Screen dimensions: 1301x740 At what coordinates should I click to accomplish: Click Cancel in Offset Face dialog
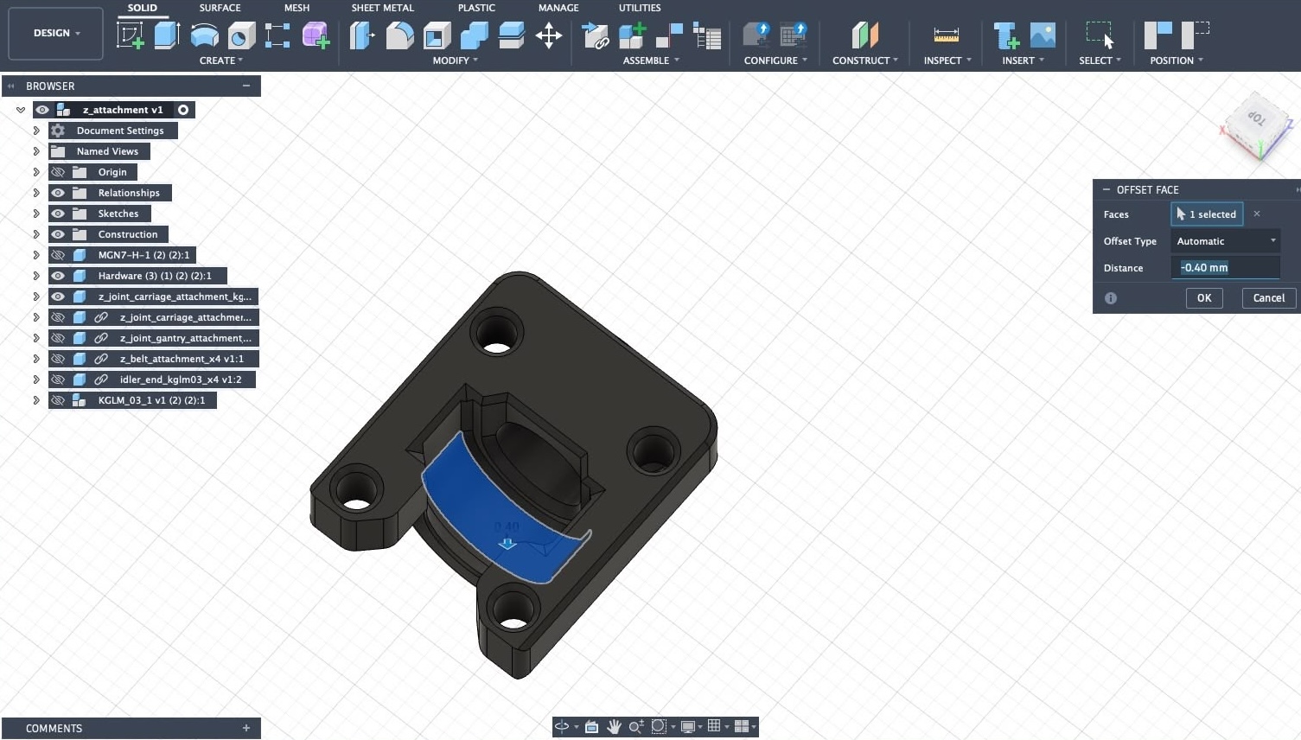(x=1269, y=298)
